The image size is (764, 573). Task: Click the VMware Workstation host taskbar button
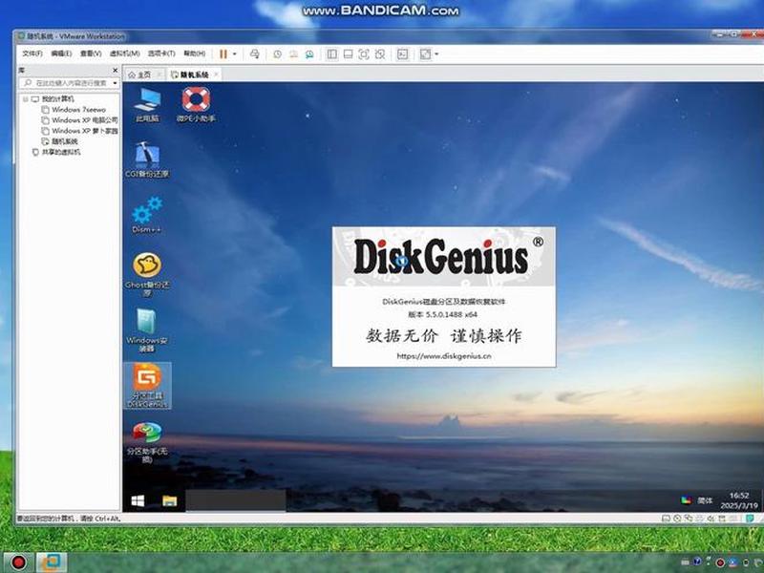click(x=52, y=562)
